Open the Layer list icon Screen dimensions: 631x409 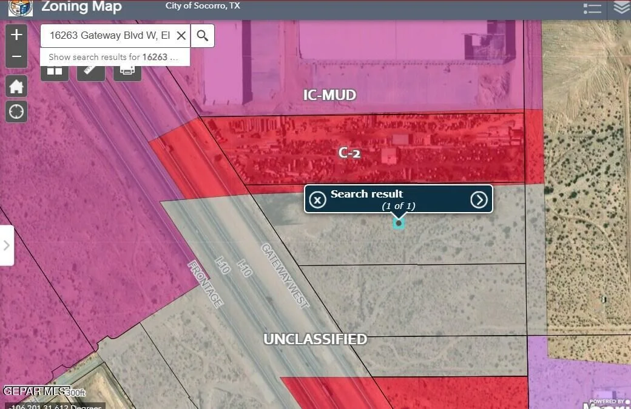(x=621, y=8)
